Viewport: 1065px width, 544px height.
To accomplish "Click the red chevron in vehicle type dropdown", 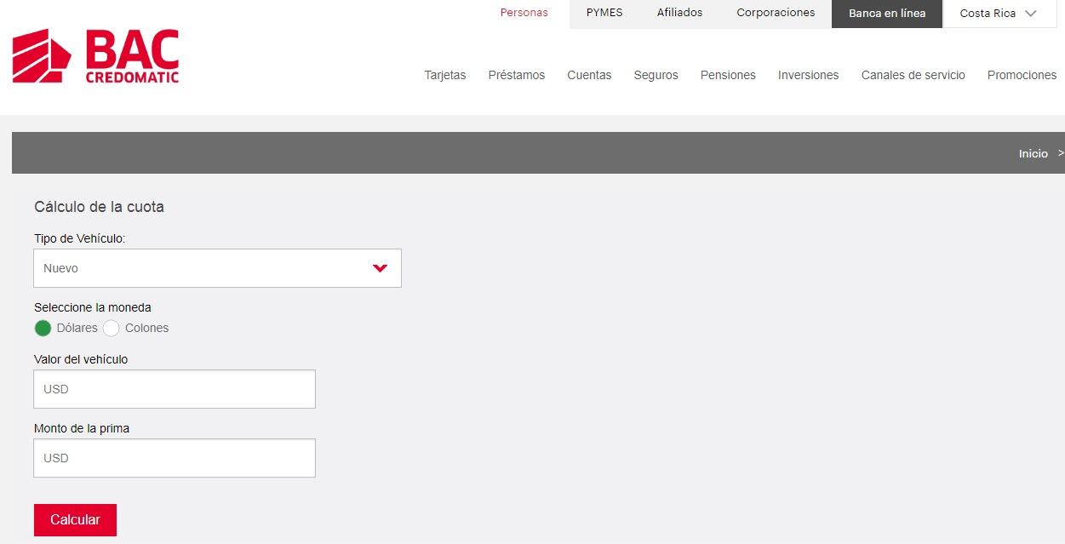I will tap(380, 268).
